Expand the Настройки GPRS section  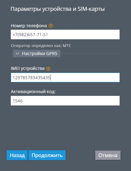coord(37,53)
